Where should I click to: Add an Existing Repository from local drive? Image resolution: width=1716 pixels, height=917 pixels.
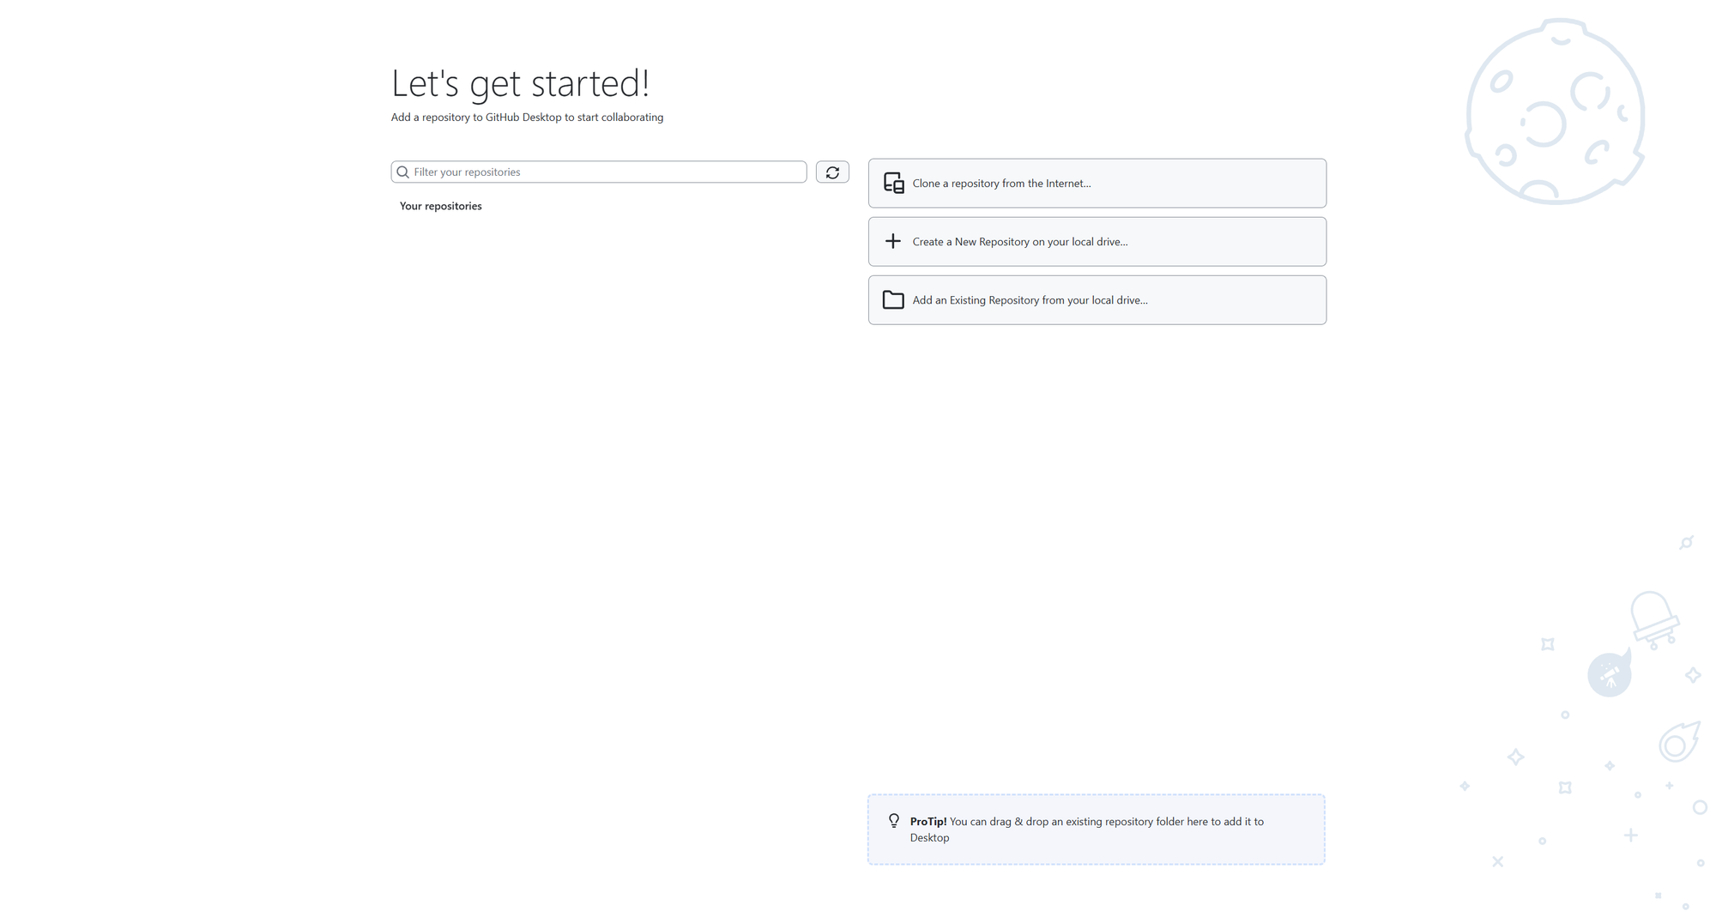pyautogui.click(x=1097, y=299)
